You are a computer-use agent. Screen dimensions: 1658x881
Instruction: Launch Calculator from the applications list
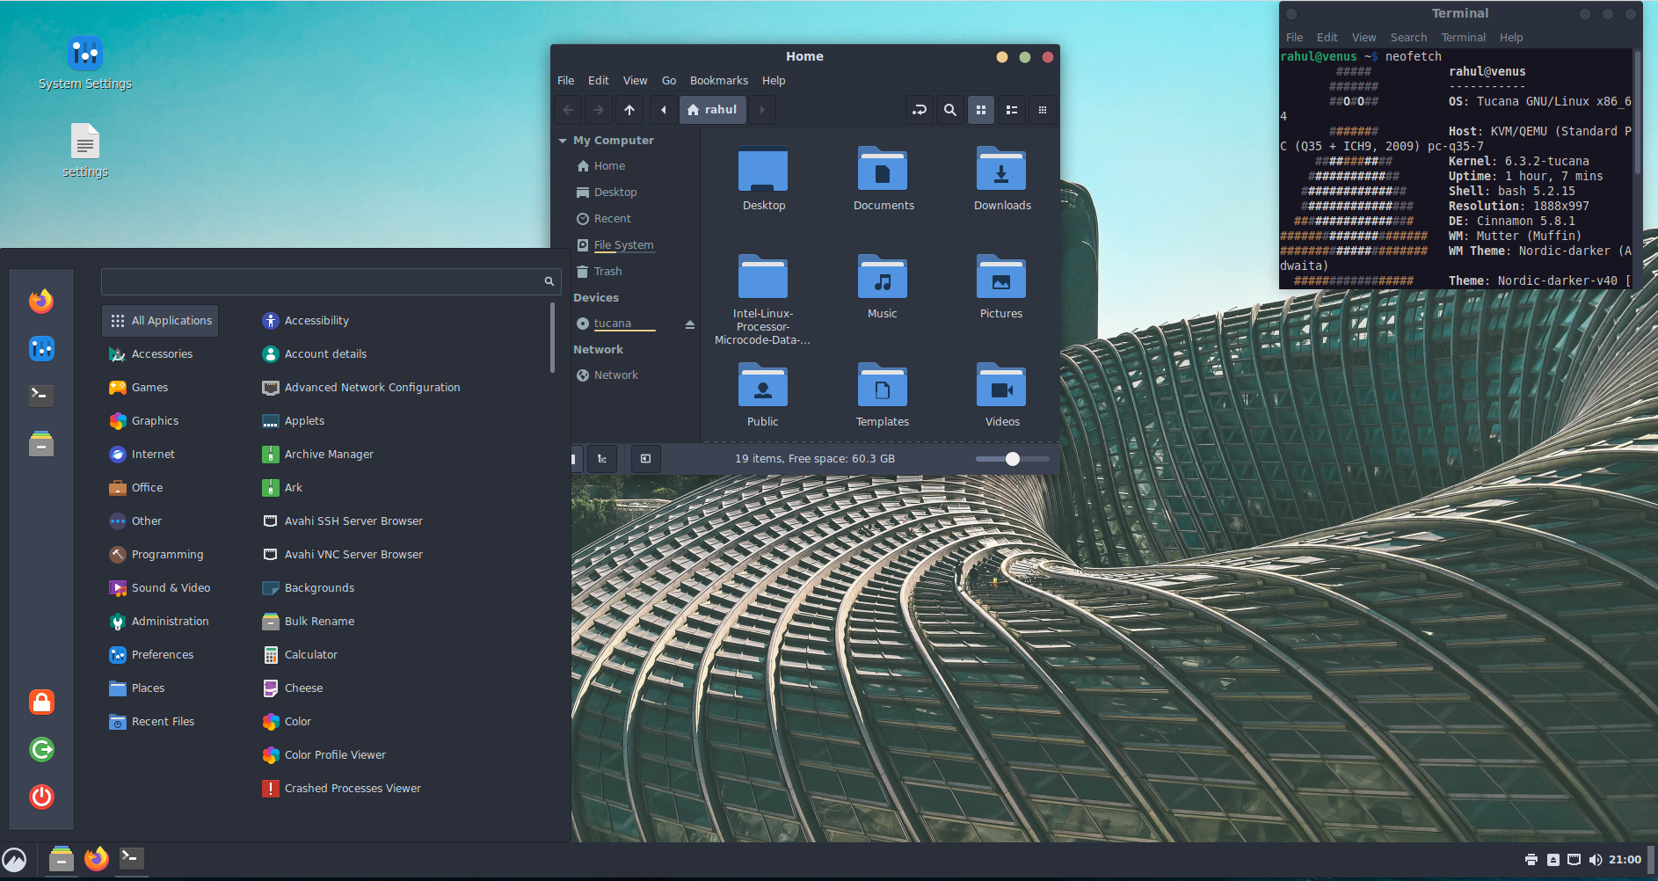coord(310,655)
